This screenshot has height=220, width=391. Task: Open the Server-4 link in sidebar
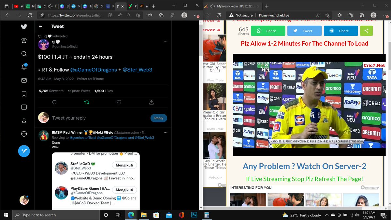211,30
